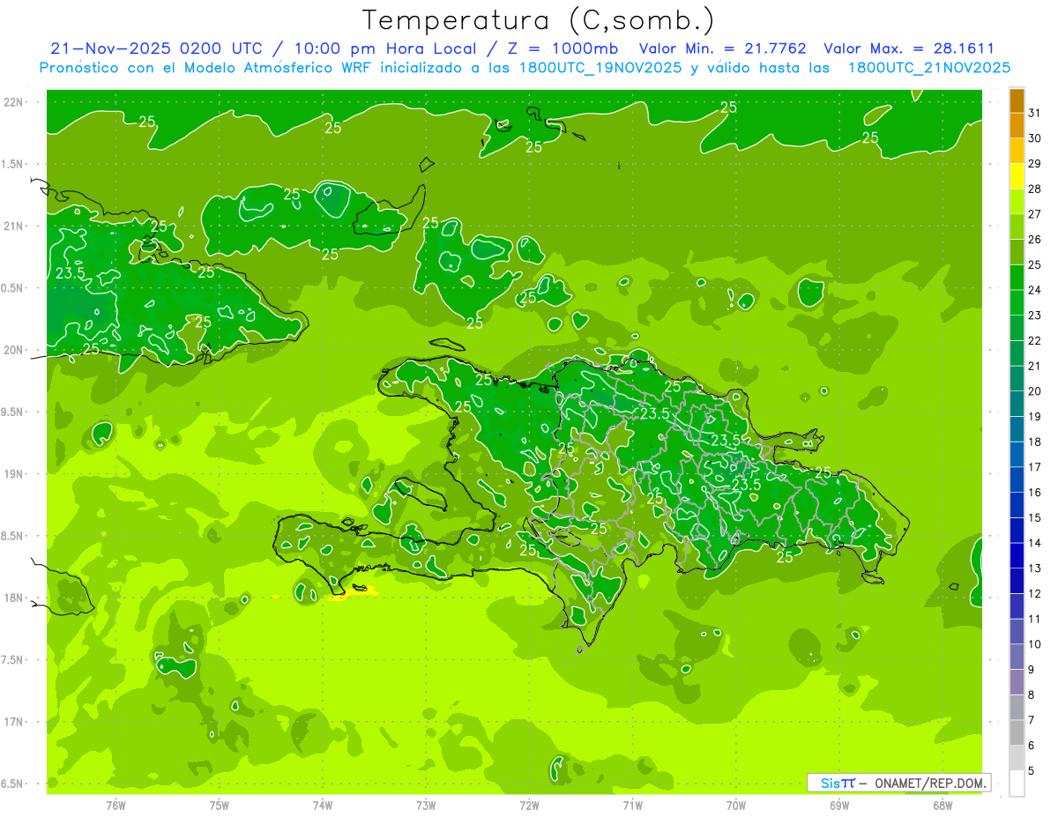Select the 18N latitude axis label
Image resolution: width=1058 pixels, height=817 pixels.
13,598
